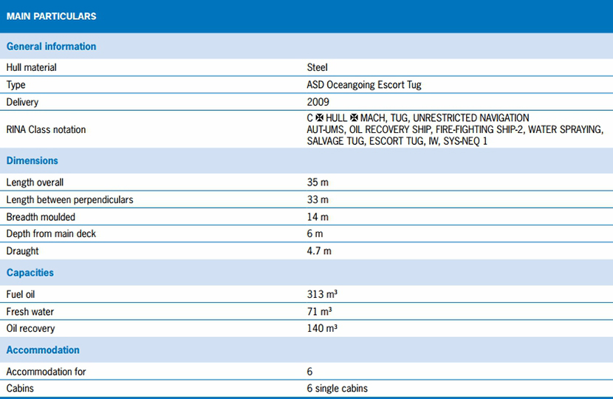Select the Accommodation section heading

tap(43, 350)
